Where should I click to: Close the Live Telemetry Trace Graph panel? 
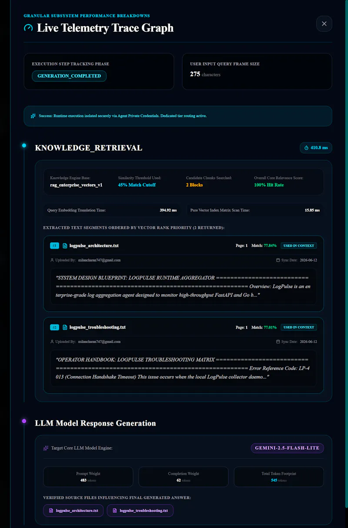[x=324, y=24]
